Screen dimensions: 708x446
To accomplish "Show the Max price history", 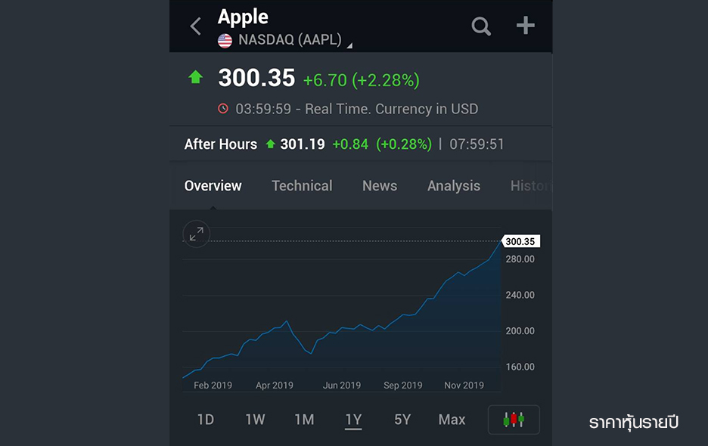I will 451,420.
